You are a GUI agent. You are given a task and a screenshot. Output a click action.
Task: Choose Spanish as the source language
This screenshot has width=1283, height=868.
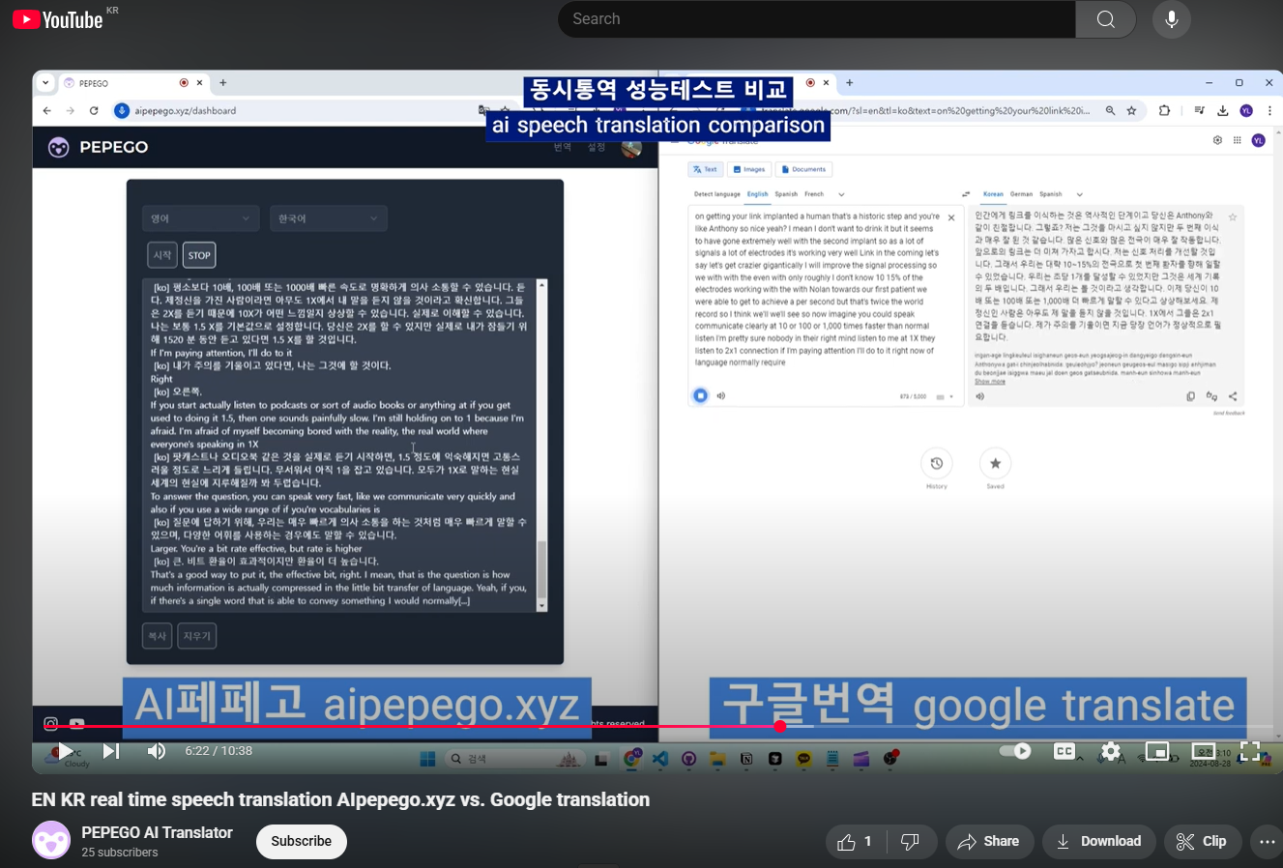tap(786, 194)
